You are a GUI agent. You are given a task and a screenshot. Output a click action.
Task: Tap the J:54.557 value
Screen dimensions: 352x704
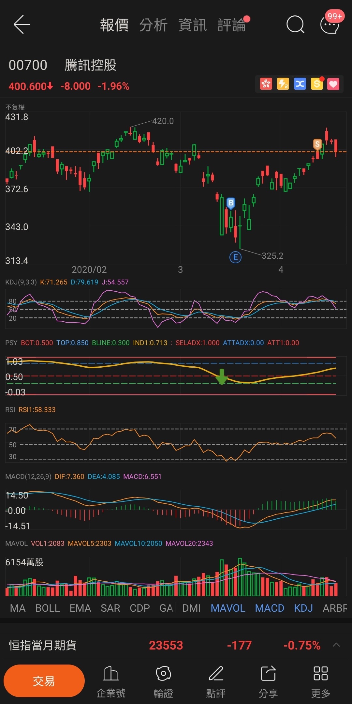pos(115,282)
